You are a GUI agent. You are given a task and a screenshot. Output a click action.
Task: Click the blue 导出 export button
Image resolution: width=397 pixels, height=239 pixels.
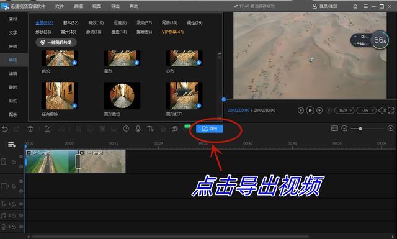[210, 129]
